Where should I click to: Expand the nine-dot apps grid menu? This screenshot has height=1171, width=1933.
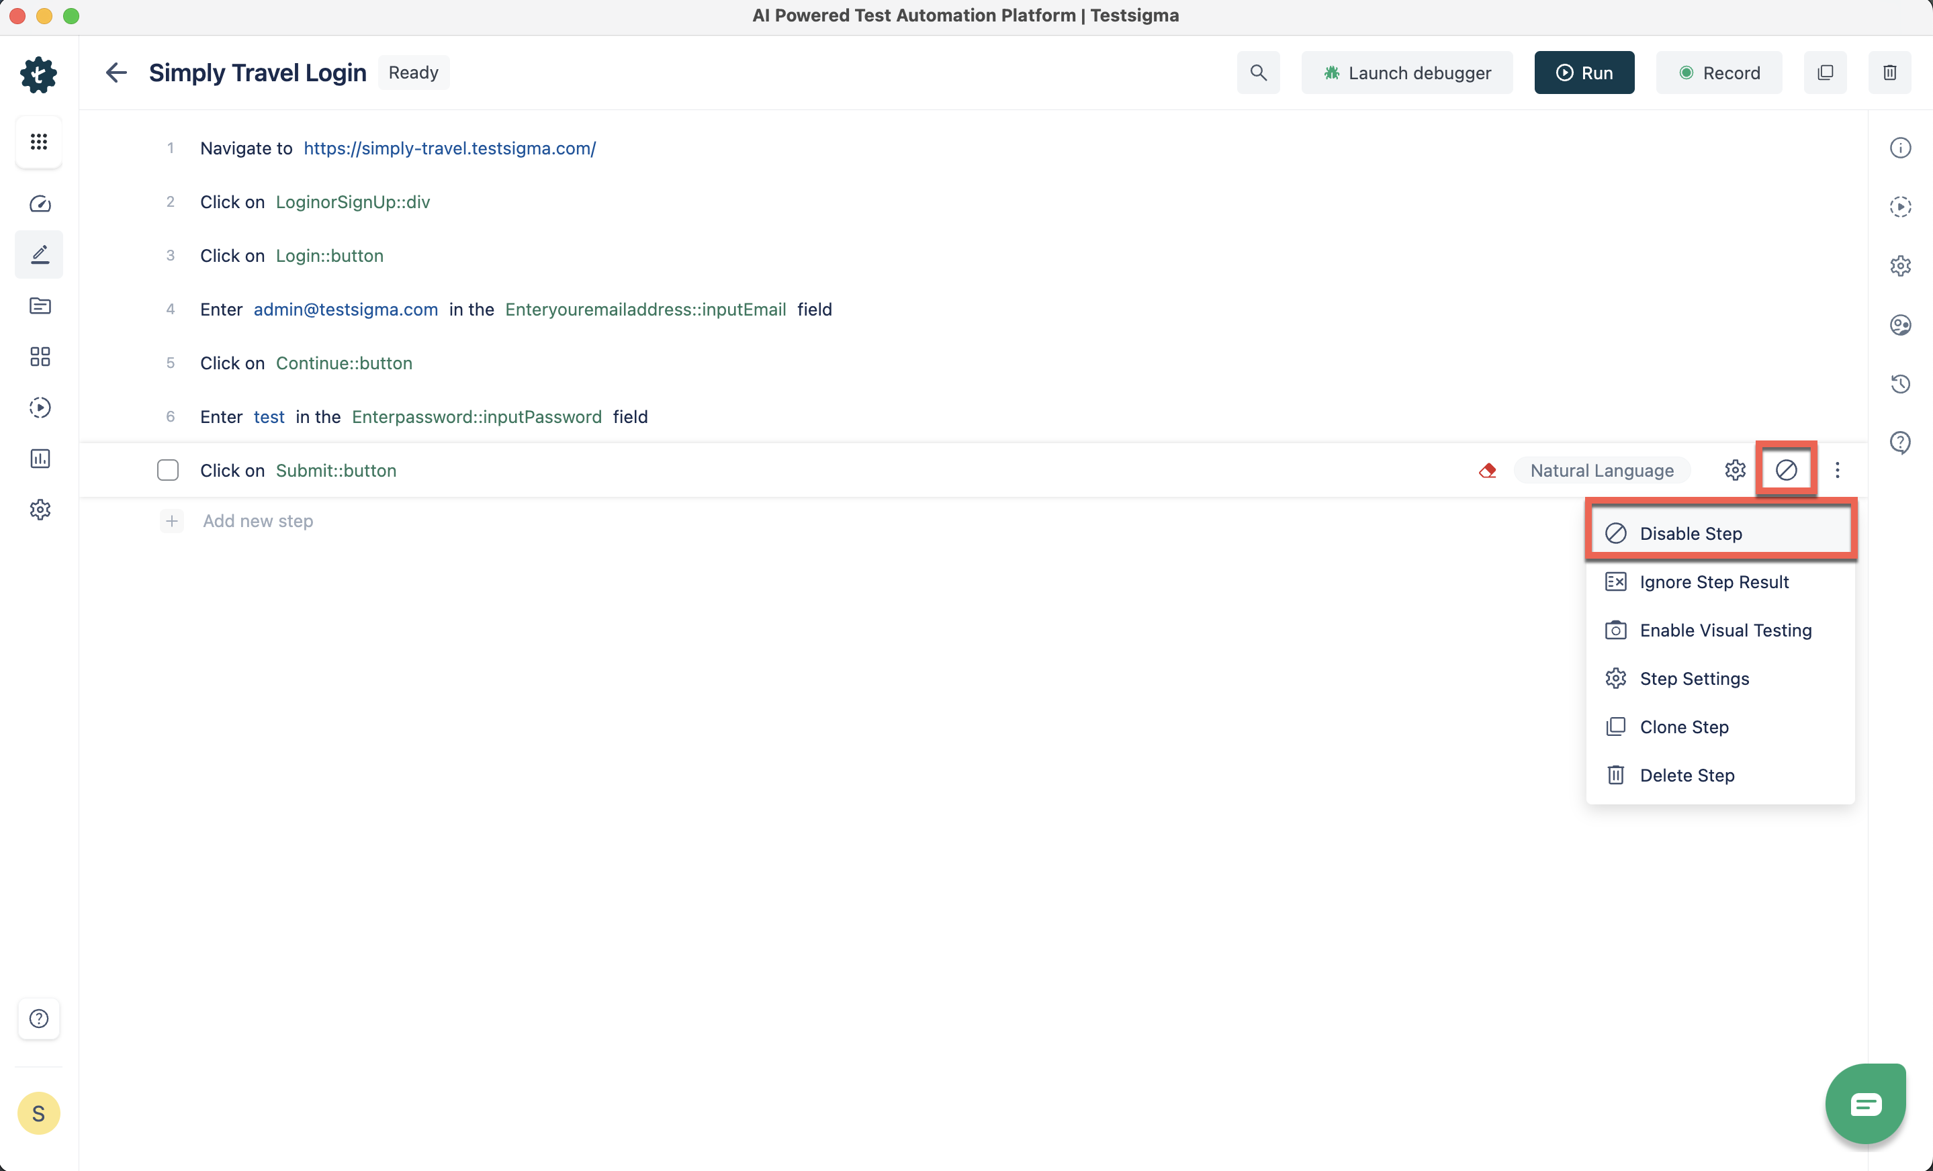(x=38, y=142)
